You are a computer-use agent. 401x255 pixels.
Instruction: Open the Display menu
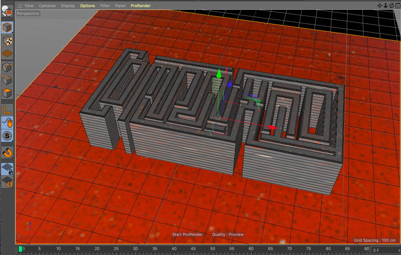click(68, 6)
